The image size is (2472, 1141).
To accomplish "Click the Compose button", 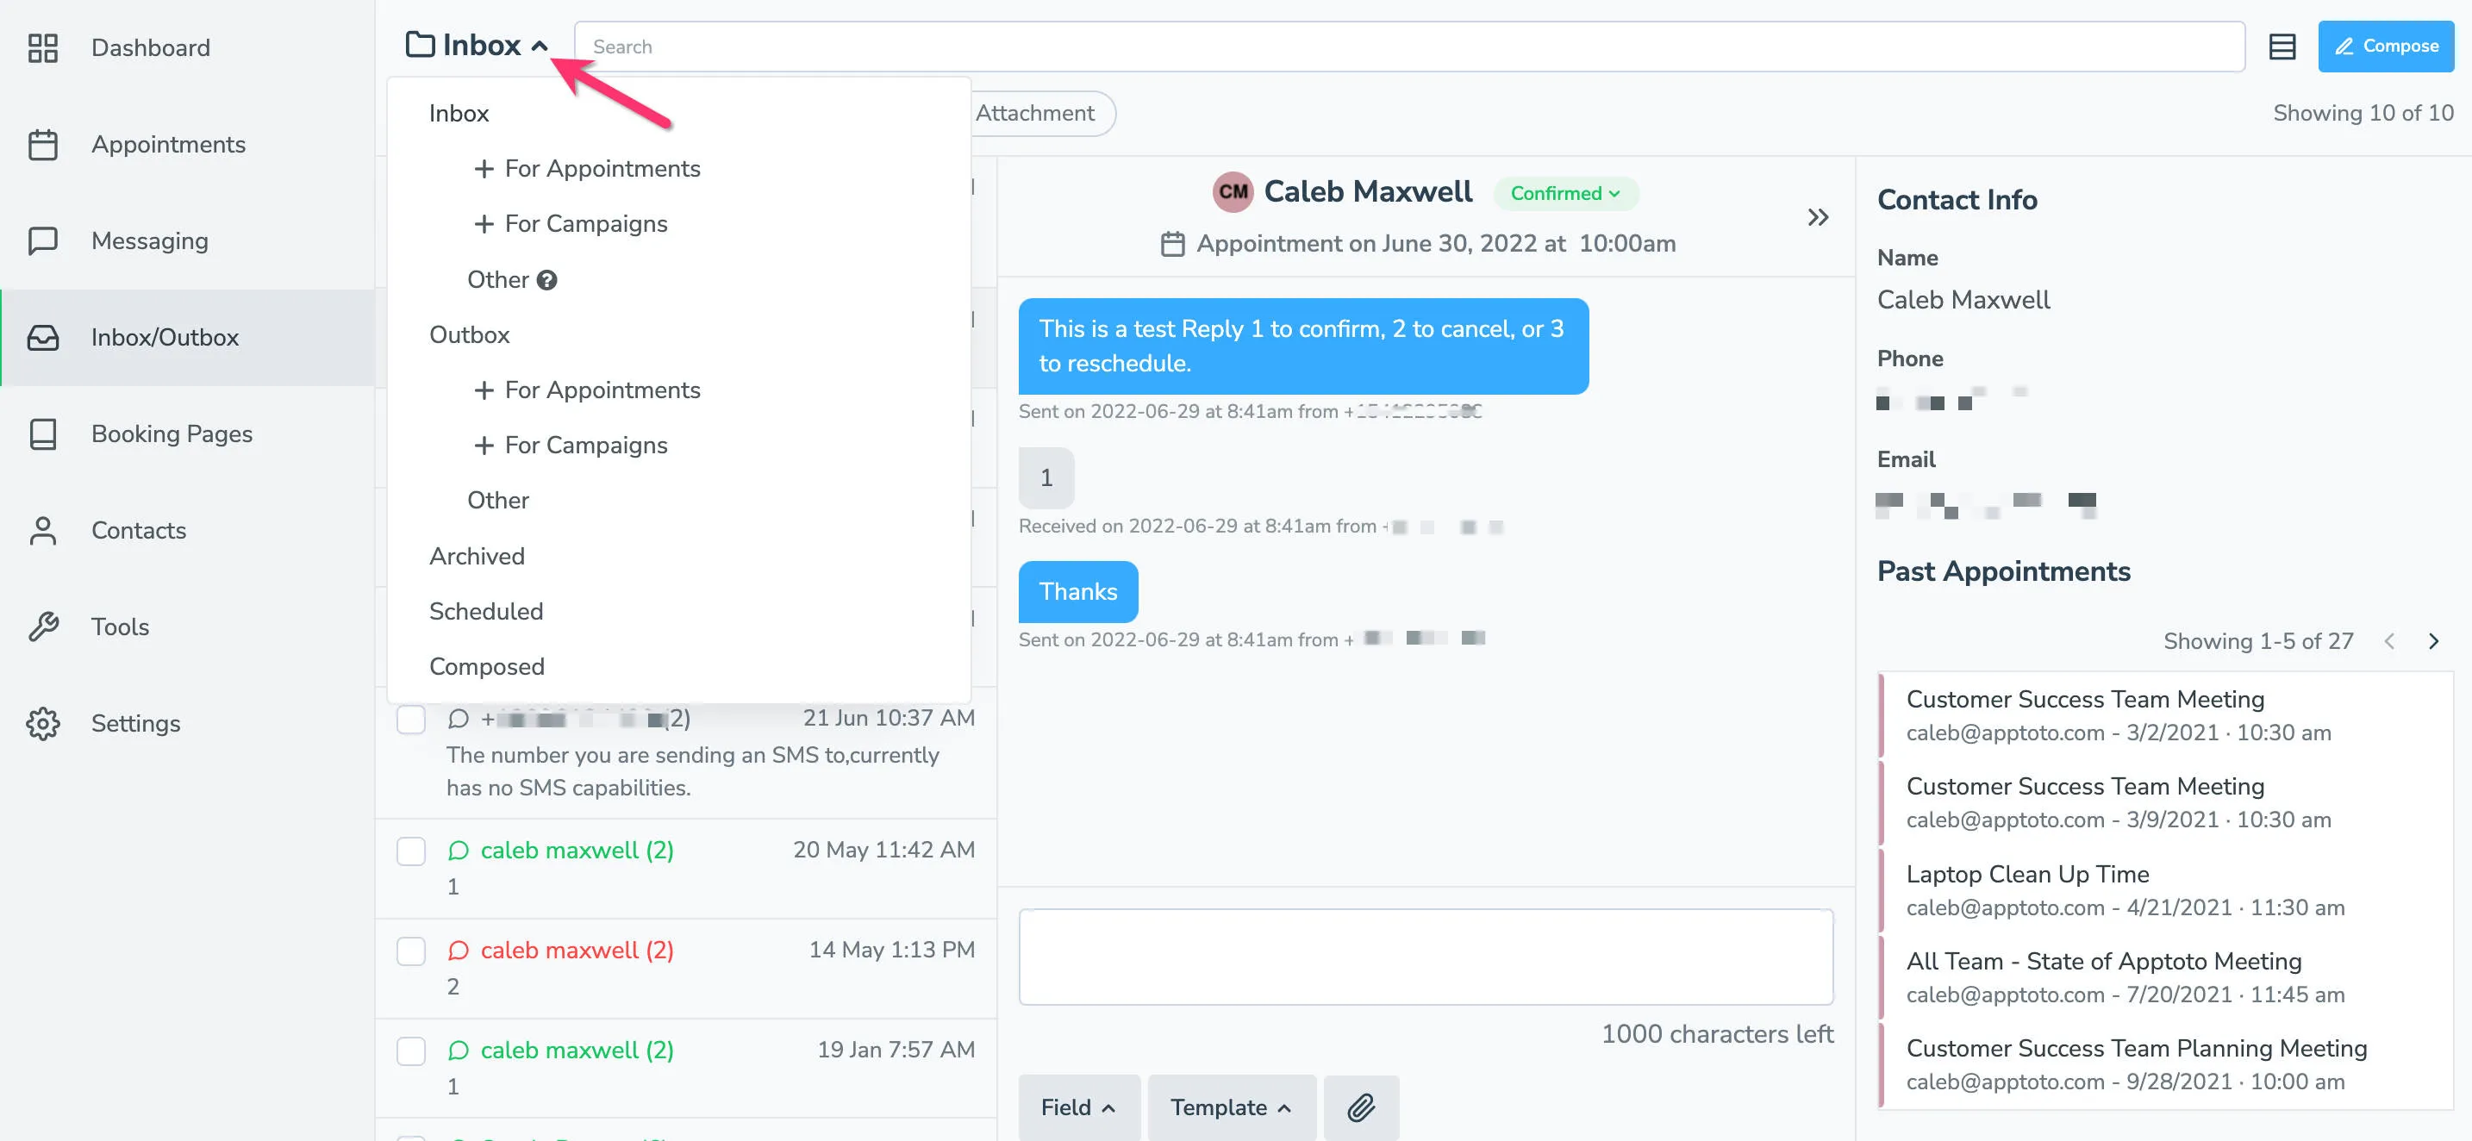I will point(2387,45).
